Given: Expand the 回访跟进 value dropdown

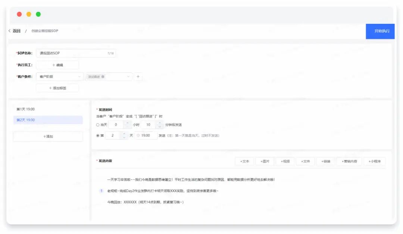Looking at the screenshot, I should tap(129, 77).
